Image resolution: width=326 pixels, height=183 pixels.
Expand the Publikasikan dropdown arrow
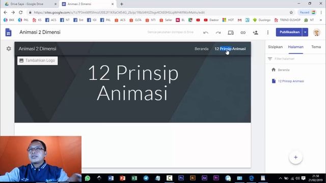(x=305, y=32)
